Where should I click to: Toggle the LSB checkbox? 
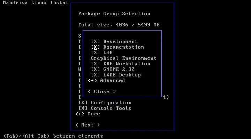click(96, 52)
